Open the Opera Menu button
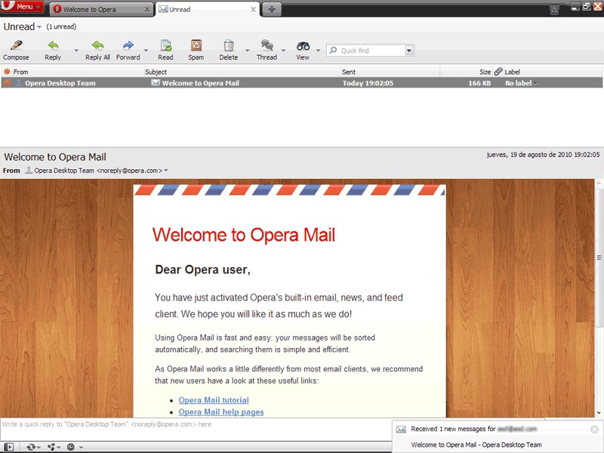 pyautogui.click(x=23, y=7)
